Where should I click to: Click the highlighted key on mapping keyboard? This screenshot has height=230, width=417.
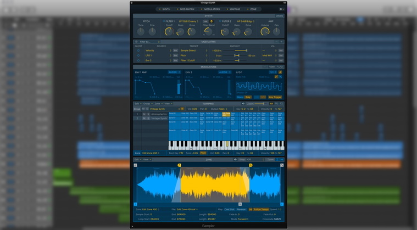pos(227,144)
